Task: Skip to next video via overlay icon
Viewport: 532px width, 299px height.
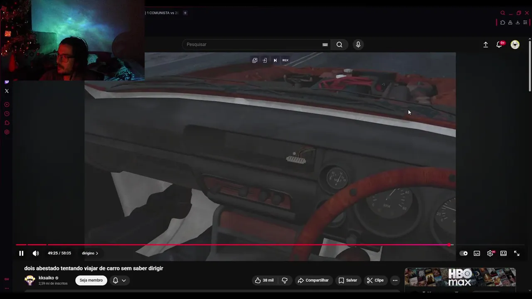Action: pyautogui.click(x=275, y=60)
